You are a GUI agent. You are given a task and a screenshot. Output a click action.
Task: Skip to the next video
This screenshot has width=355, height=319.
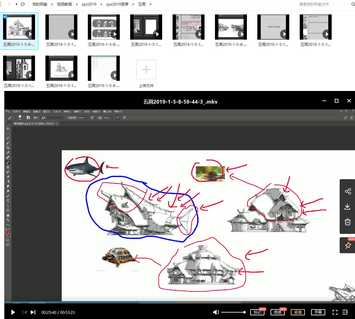pyautogui.click(x=33, y=312)
